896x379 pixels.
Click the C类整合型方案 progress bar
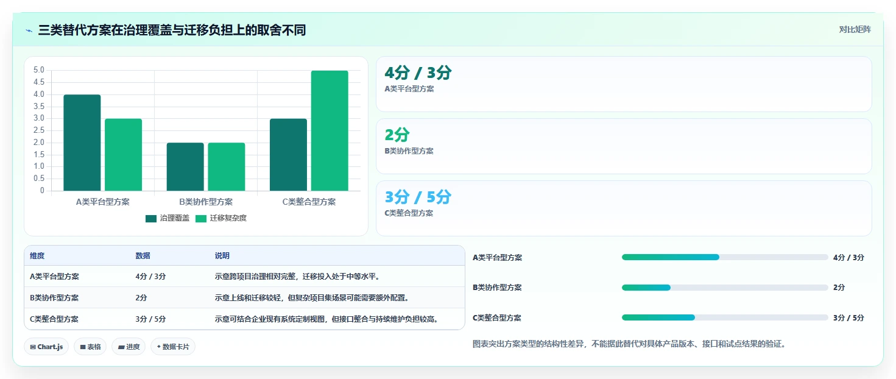(725, 317)
